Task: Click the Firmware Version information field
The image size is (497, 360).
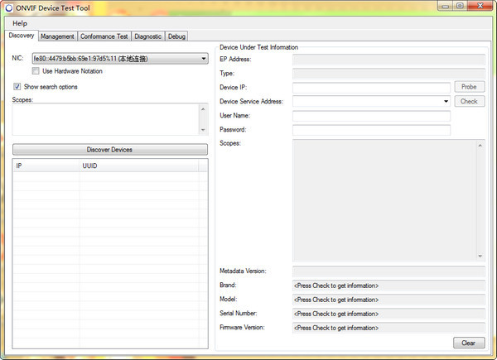Action: (388, 328)
